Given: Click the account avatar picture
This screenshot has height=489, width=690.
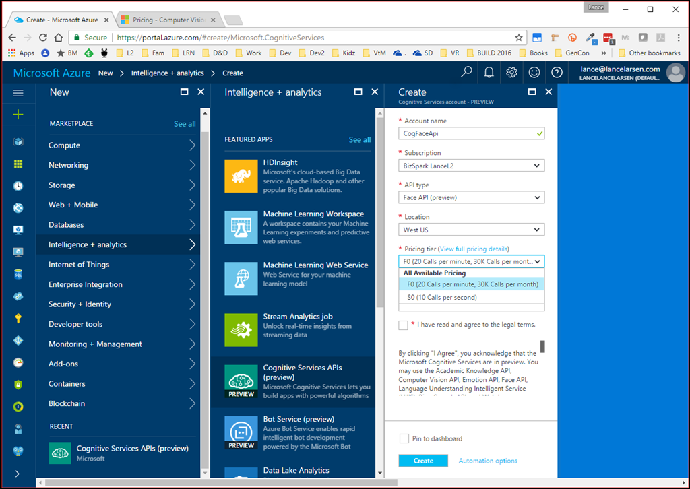Looking at the screenshot, I should (x=675, y=73).
